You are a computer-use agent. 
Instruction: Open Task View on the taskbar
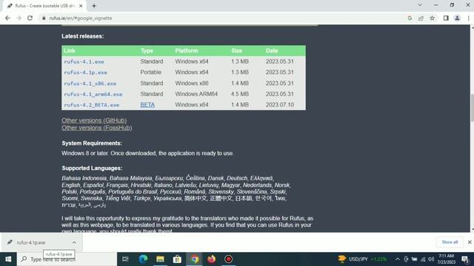(x=125, y=259)
